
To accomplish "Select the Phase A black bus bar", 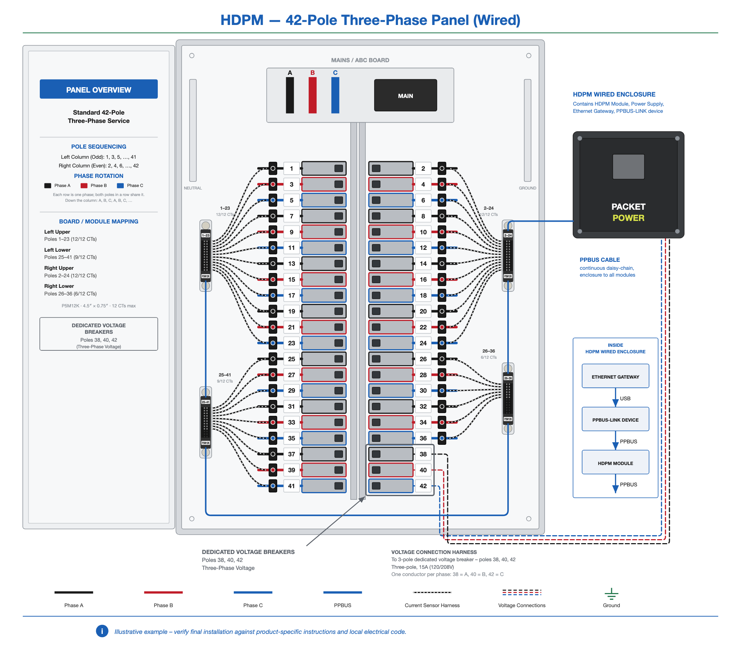I will point(290,95).
